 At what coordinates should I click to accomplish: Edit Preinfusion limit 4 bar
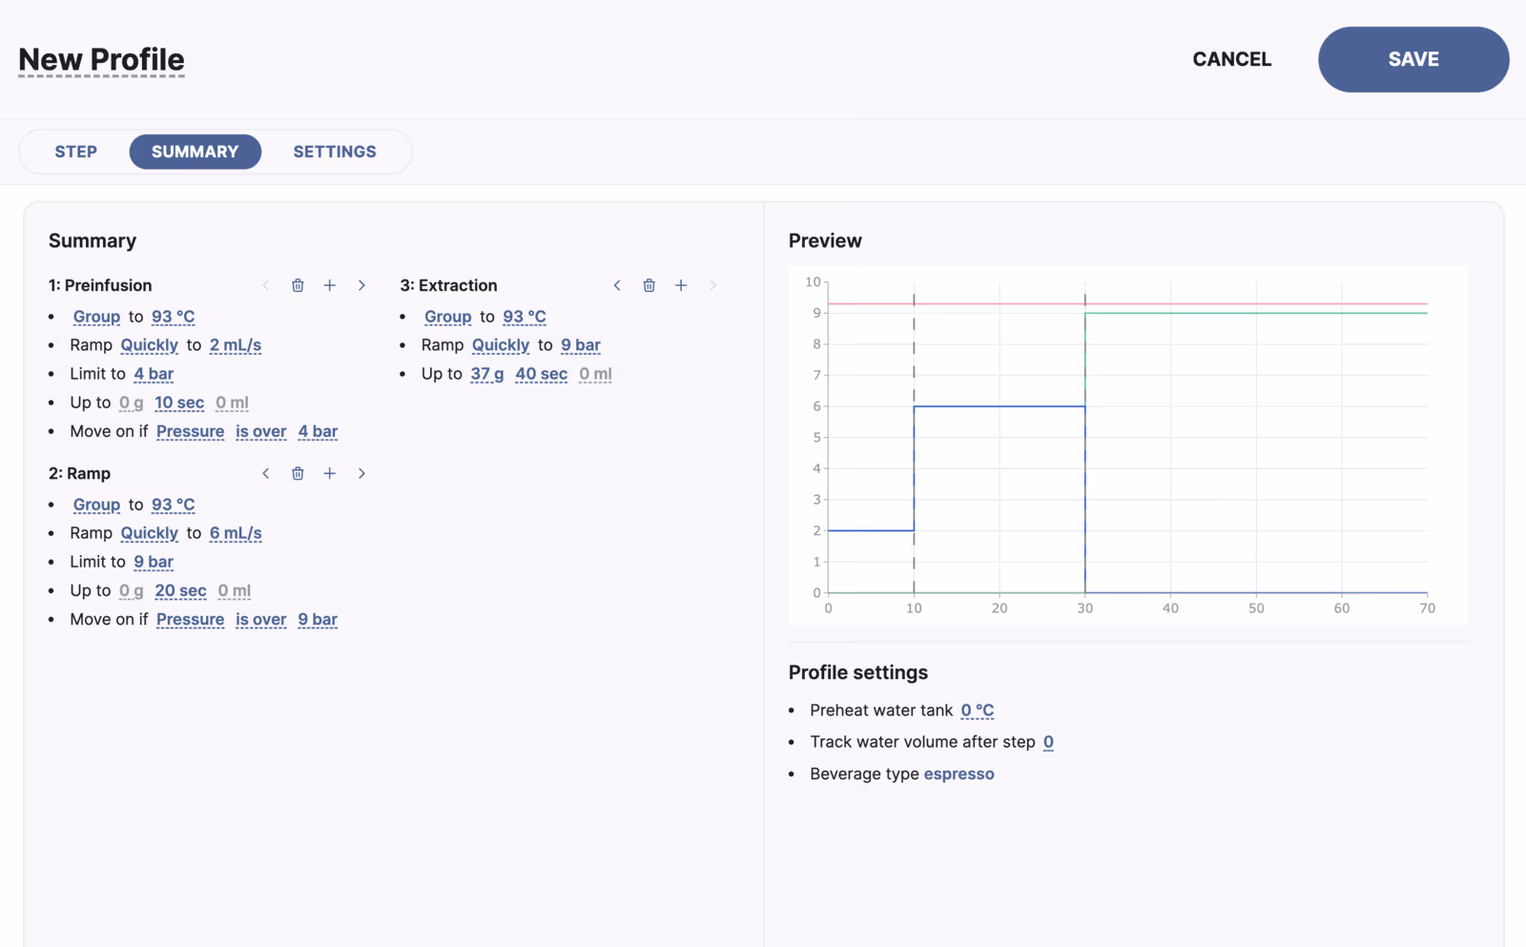(154, 374)
